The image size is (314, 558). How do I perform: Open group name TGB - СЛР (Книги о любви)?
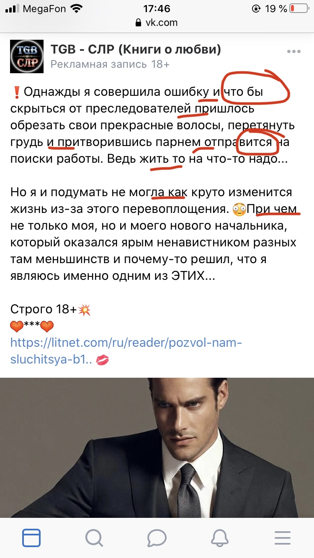click(136, 49)
